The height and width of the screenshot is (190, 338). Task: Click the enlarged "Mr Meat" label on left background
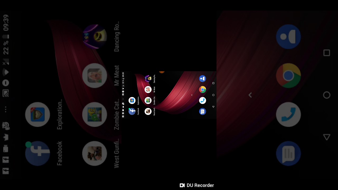tap(117, 75)
